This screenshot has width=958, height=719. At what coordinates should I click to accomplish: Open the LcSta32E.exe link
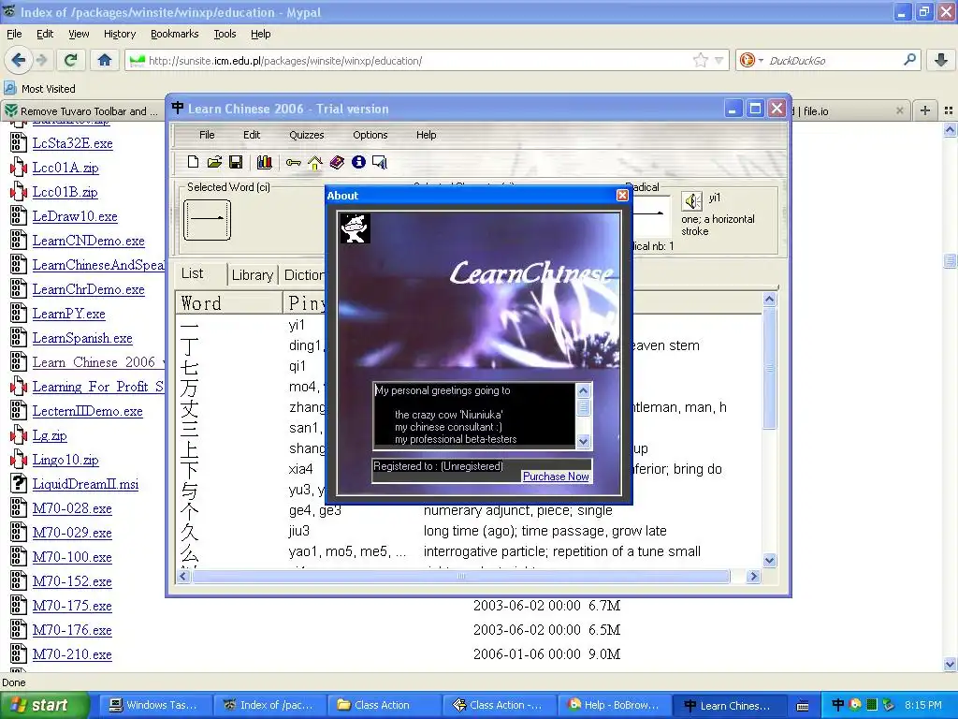pos(73,143)
